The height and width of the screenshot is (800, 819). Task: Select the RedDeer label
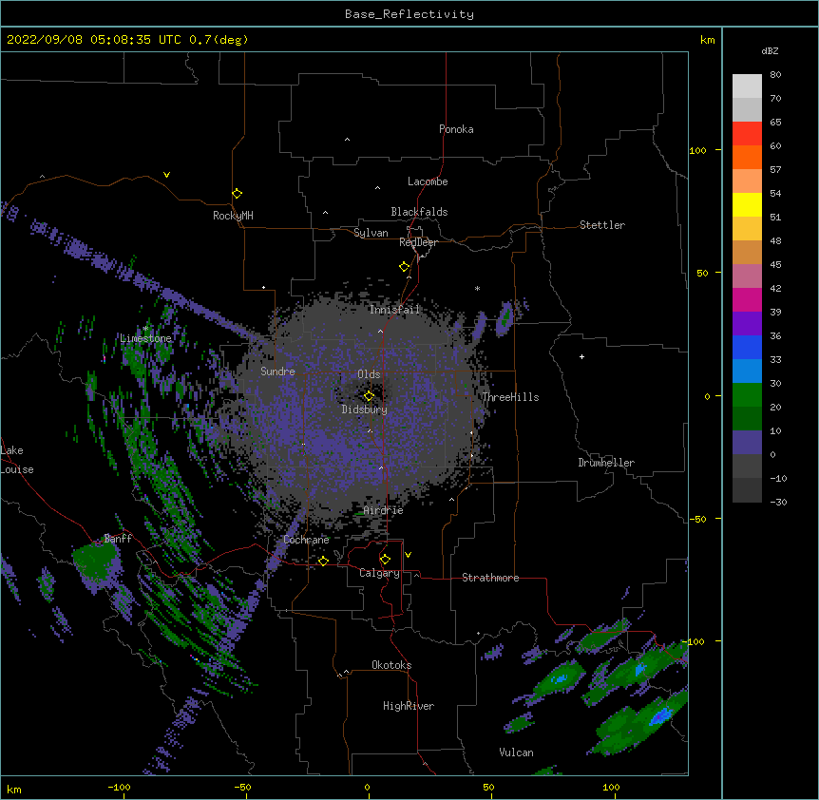[x=418, y=242]
